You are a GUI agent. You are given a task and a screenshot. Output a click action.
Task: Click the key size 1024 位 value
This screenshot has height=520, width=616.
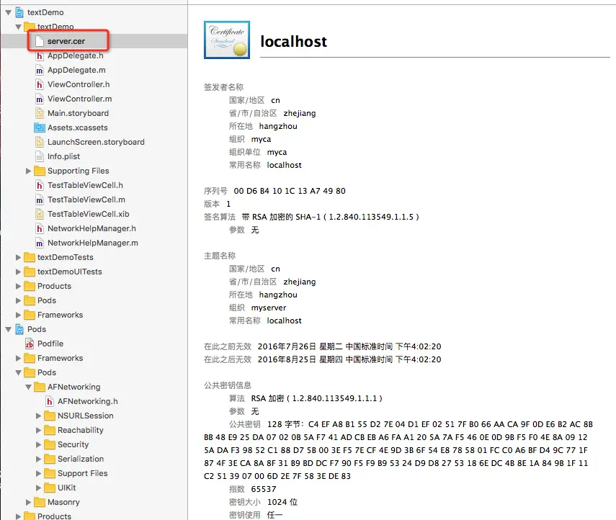282,502
